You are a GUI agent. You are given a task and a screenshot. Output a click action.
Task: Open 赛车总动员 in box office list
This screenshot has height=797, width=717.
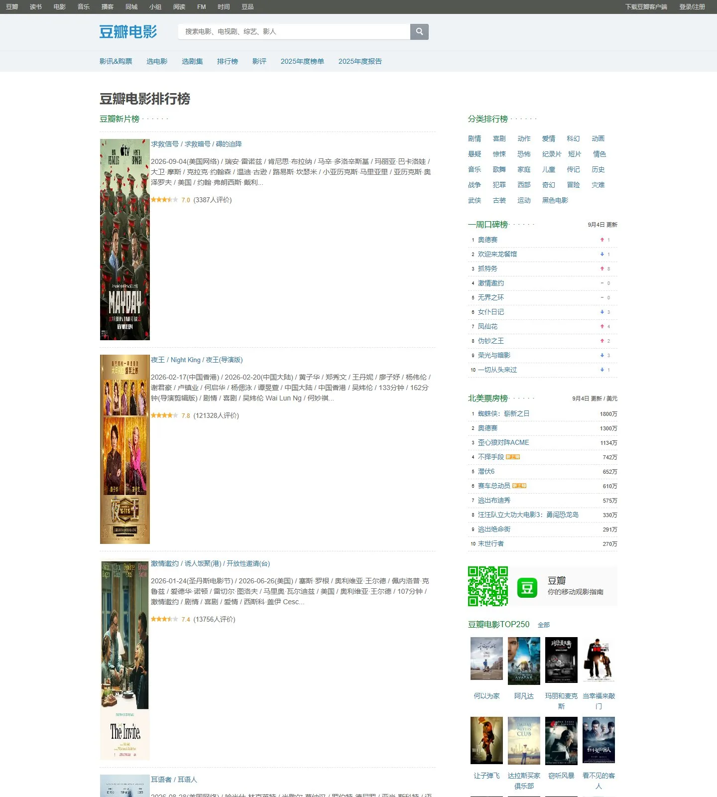[x=494, y=486]
